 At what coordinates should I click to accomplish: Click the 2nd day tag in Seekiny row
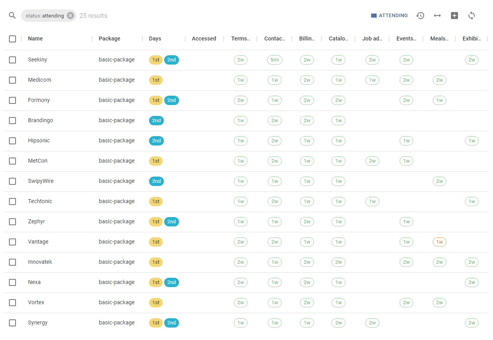pos(172,60)
